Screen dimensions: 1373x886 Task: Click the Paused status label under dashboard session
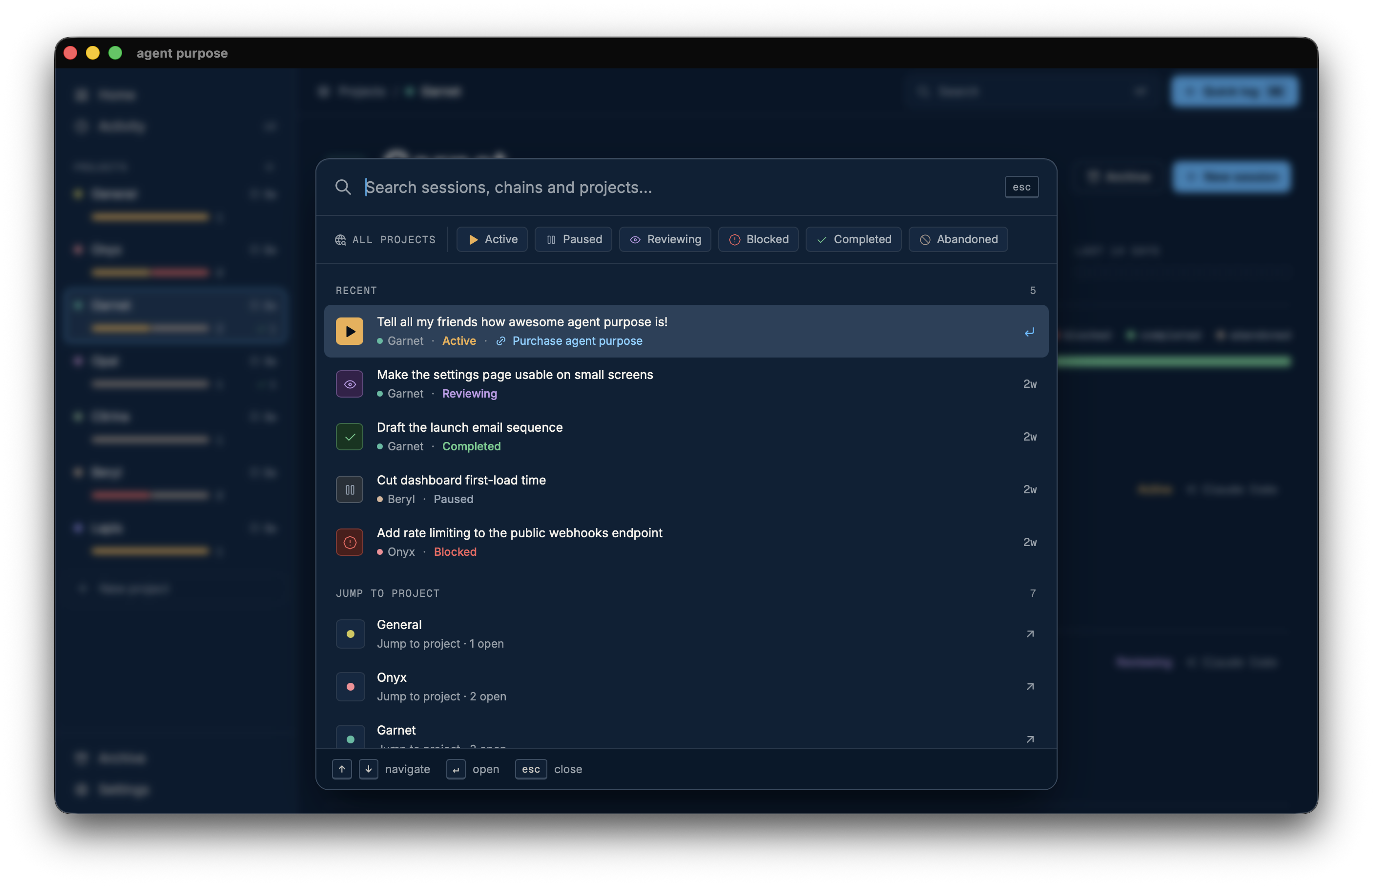(453, 499)
